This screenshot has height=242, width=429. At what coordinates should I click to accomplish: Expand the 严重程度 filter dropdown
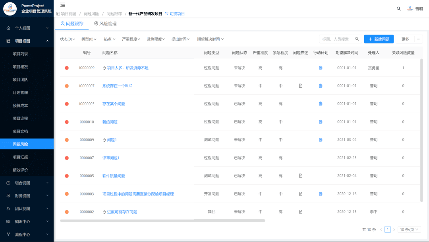(x=131, y=39)
